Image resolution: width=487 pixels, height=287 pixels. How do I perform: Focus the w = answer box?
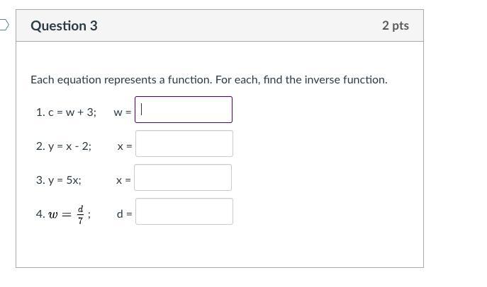click(x=184, y=110)
